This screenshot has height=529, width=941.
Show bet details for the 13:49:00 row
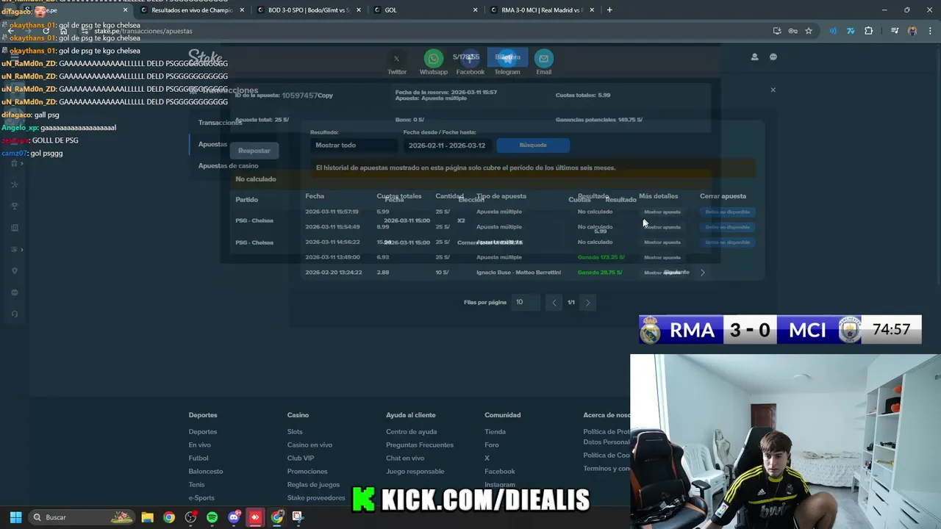click(x=662, y=257)
